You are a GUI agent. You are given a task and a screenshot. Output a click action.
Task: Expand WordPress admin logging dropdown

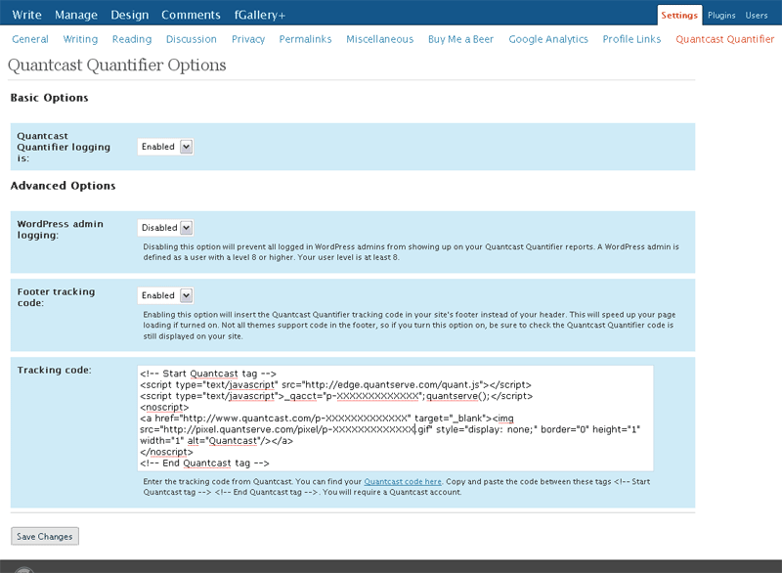165,228
